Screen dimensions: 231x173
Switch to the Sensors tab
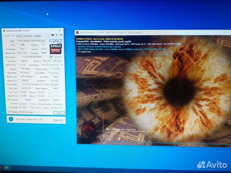pyautogui.click(x=19, y=36)
